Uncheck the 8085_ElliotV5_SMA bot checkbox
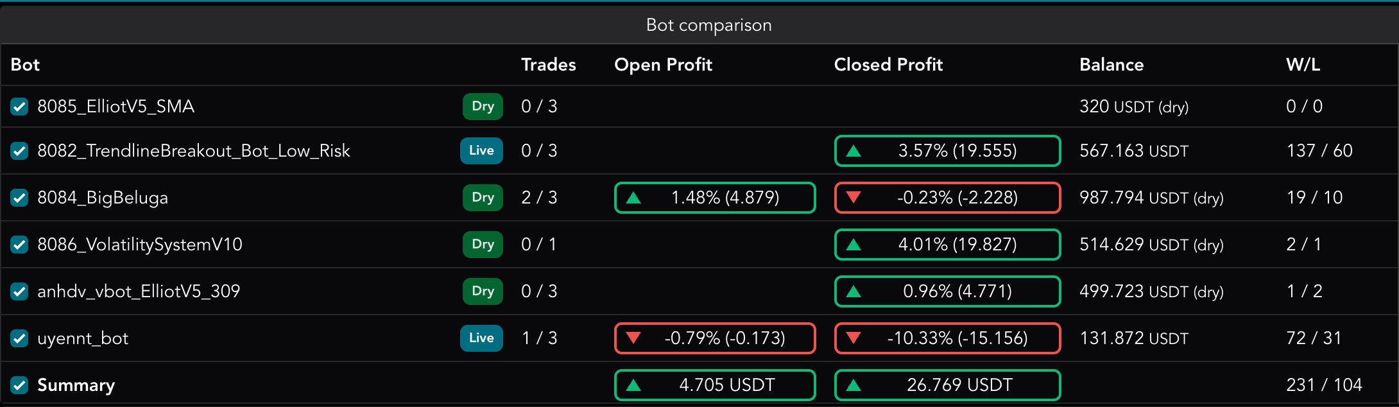 pyautogui.click(x=19, y=107)
